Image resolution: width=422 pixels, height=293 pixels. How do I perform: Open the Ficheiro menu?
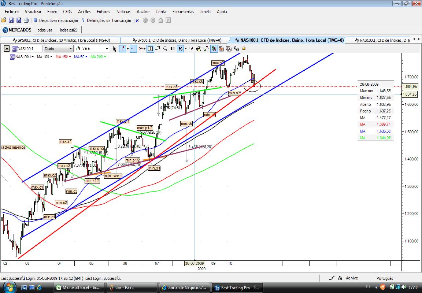pyautogui.click(x=12, y=12)
